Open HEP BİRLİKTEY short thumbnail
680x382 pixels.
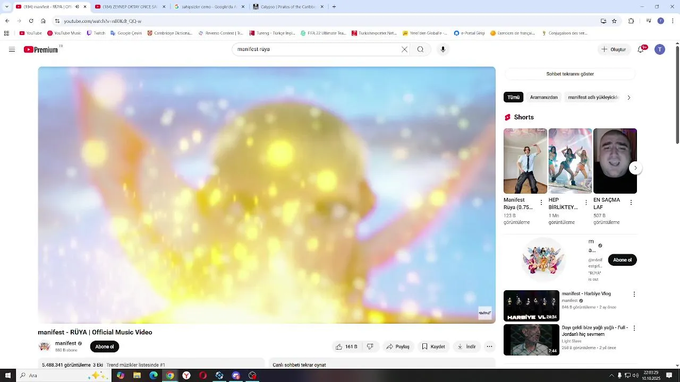tap(570, 161)
